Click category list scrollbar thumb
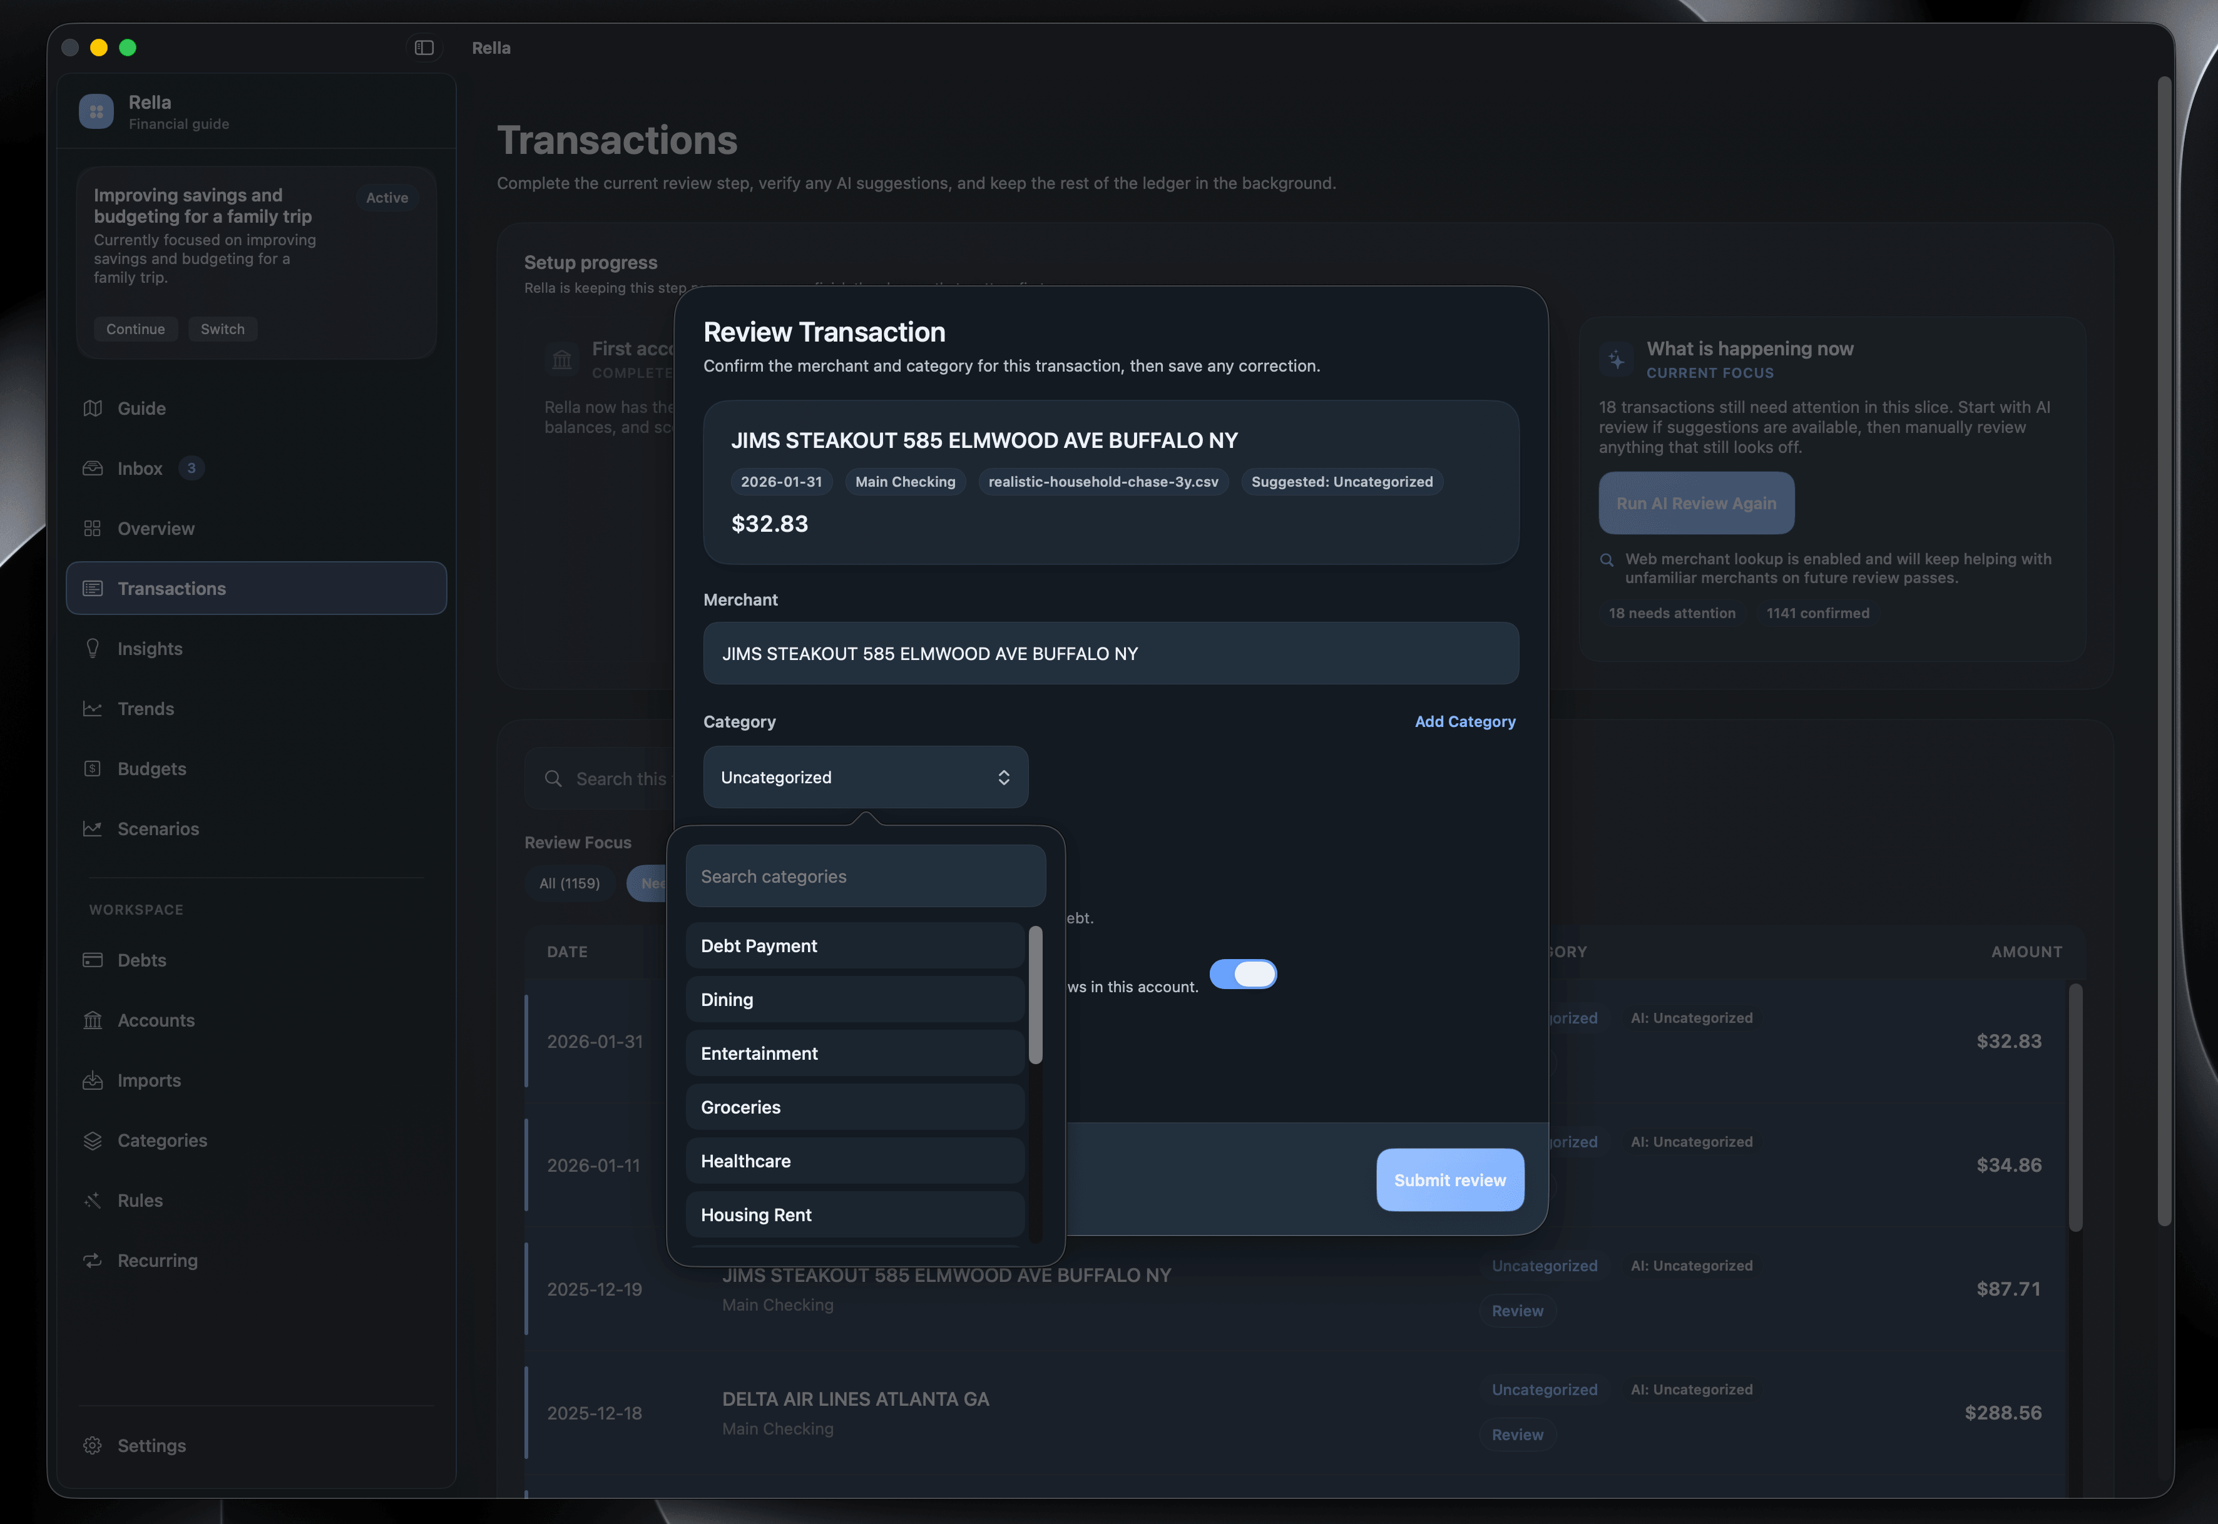 [1035, 995]
